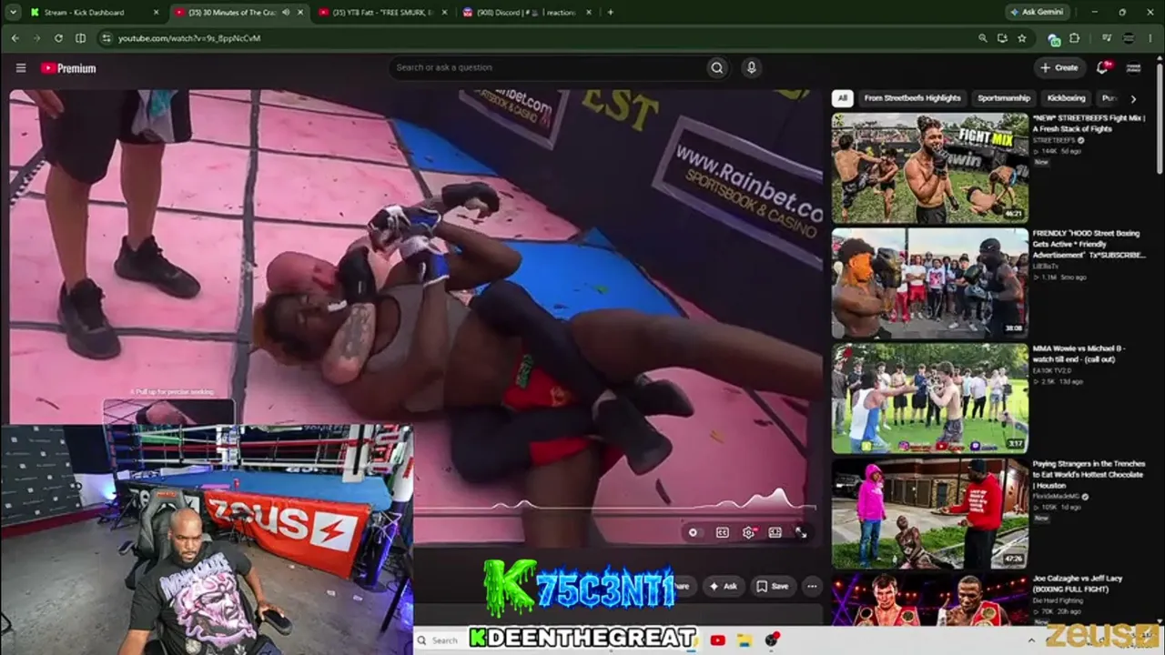This screenshot has height=655, width=1165.
Task: Click the YouTube search magnifier button
Action: (717, 67)
